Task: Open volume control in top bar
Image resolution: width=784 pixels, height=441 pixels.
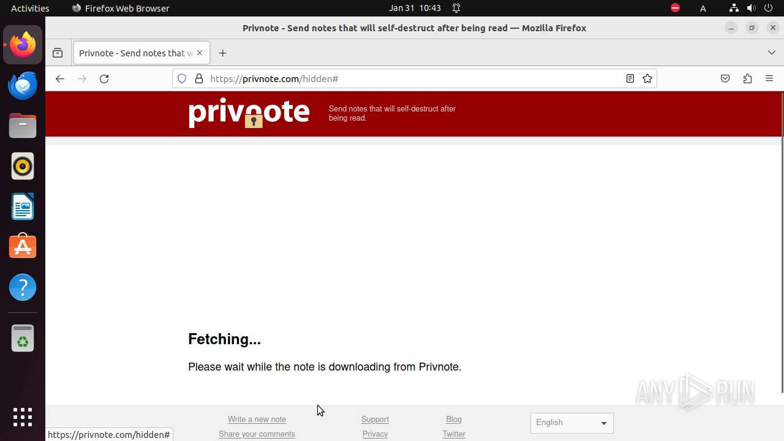Action: (751, 8)
